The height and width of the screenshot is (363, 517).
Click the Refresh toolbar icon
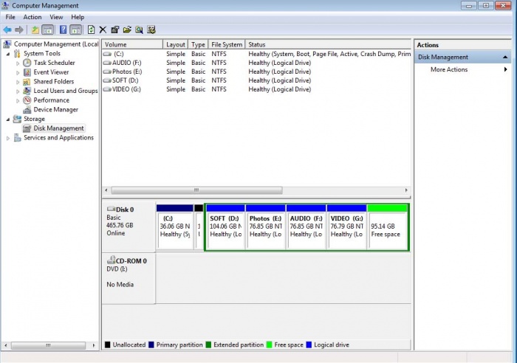pos(91,30)
